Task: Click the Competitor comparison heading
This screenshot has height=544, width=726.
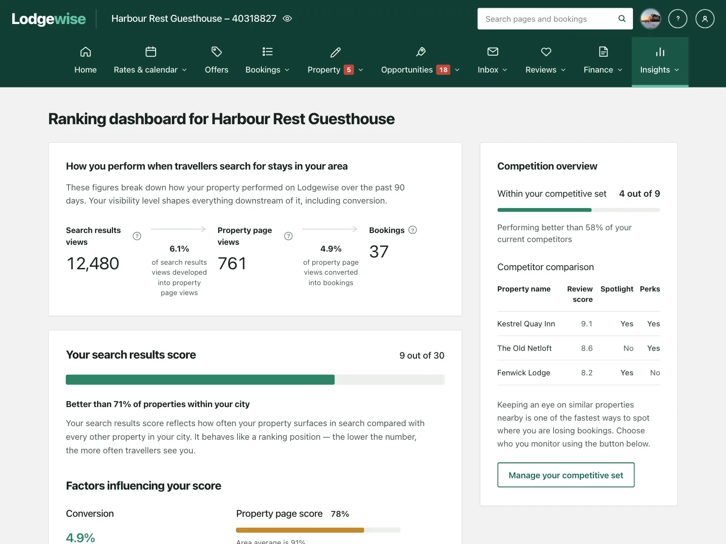Action: [x=545, y=267]
